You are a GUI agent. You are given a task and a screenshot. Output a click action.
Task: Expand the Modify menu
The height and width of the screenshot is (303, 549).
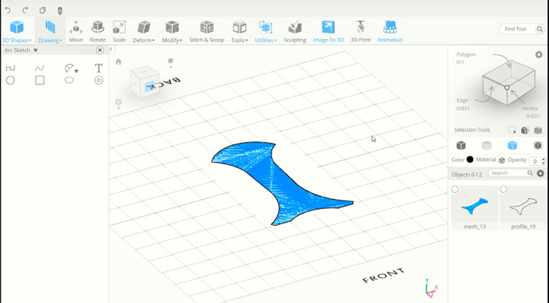tap(172, 32)
